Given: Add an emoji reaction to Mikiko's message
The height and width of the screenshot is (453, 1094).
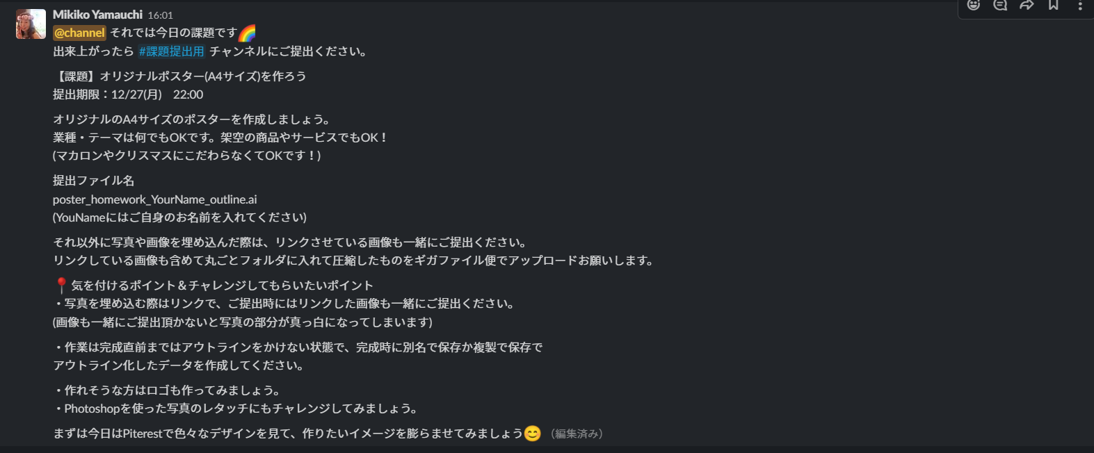Looking at the screenshot, I should coord(974,5).
